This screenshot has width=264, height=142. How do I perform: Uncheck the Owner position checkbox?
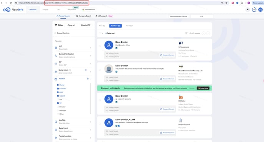point(58,85)
